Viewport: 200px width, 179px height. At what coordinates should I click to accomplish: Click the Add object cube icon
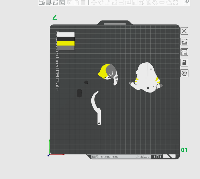[42, 3]
